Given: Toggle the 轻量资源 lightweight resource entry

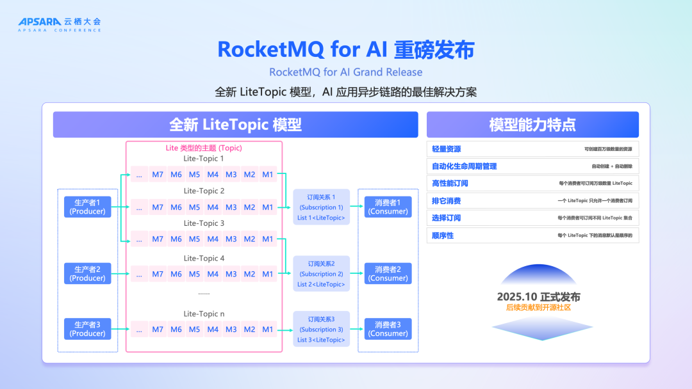Looking at the screenshot, I should pos(533,148).
